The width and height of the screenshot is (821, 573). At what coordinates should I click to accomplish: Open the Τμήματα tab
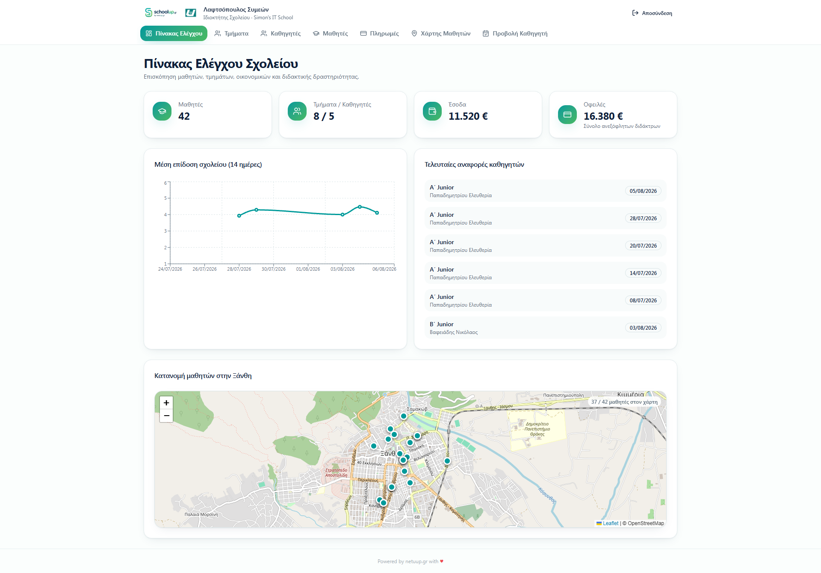[231, 33]
